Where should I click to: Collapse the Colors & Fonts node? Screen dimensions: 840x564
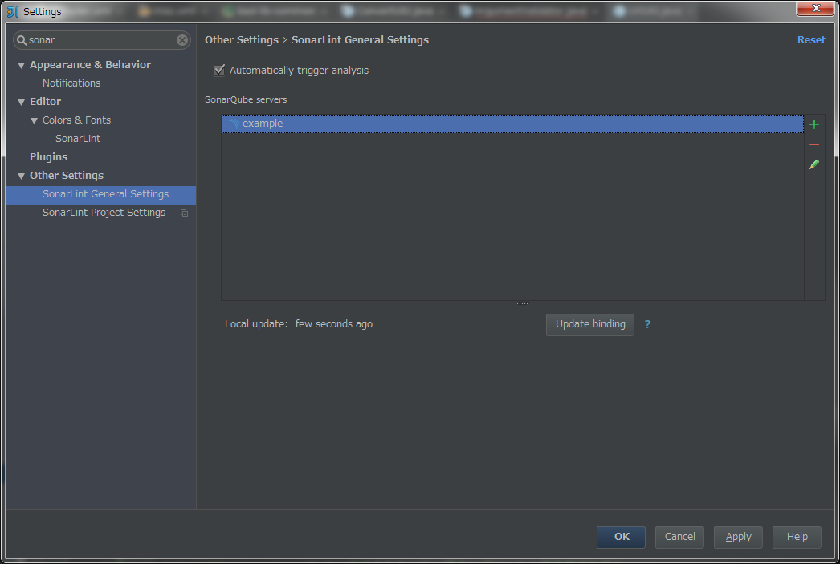pos(34,120)
